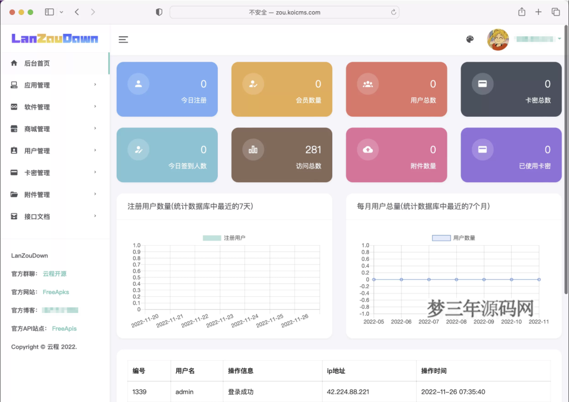Open the 附件管理 menu entry
Image resolution: width=569 pixels, height=402 pixels.
13,194
